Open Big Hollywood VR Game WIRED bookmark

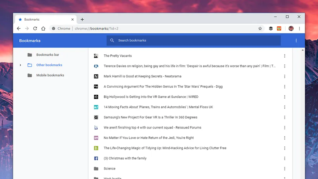coord(151,97)
